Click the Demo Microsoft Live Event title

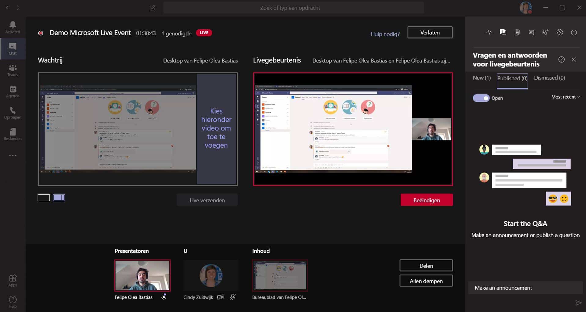point(90,33)
